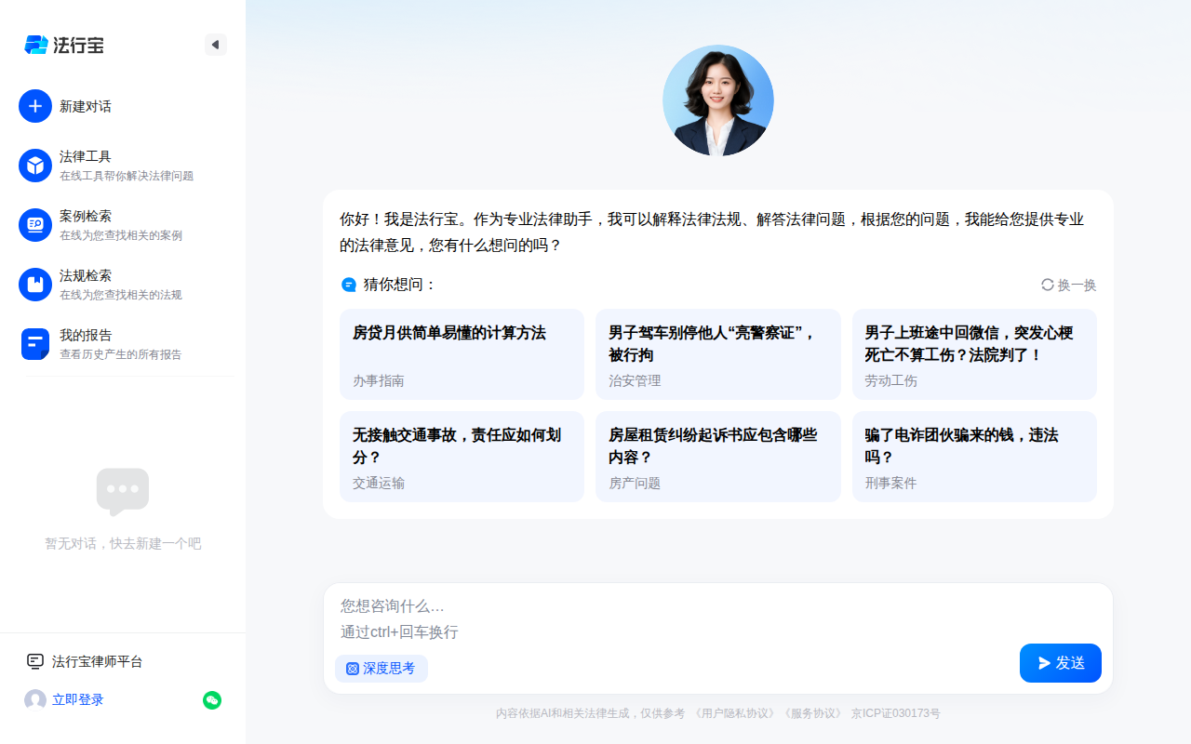Open the 服务协议 link
Screen dimensions: 1191x744
(x=812, y=713)
